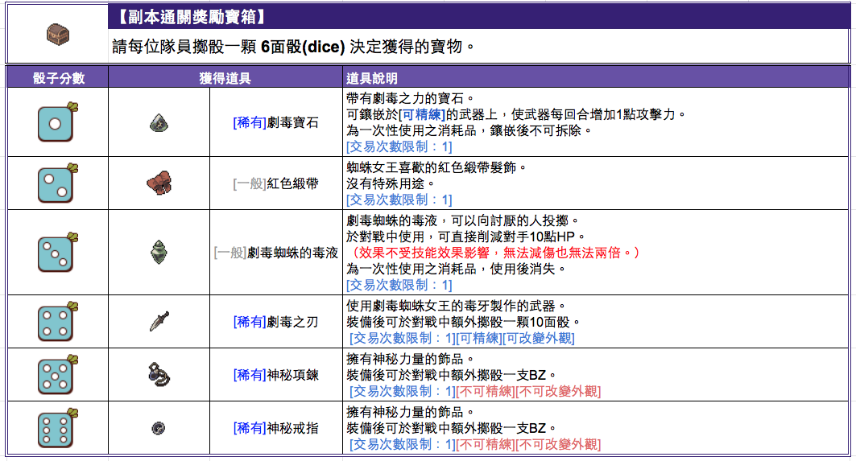The image size is (856, 461).
Task: Click the 請每位隊員擲骰一顆 instruction text
Action: (x=184, y=47)
